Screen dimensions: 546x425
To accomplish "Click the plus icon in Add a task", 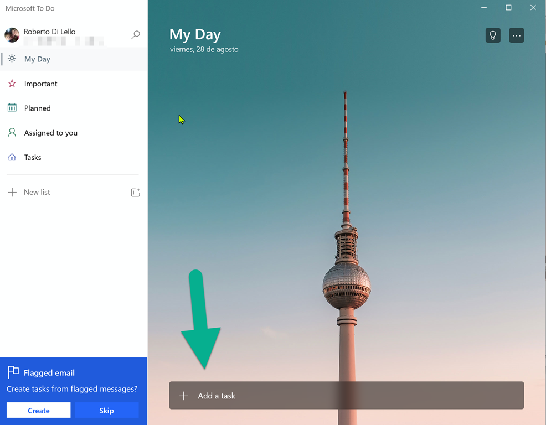I will [x=184, y=396].
